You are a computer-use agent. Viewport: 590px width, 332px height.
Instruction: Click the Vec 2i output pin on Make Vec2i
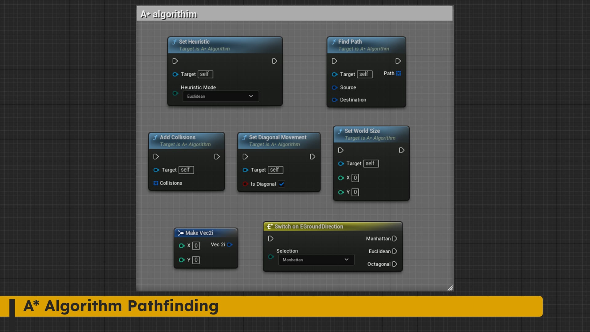pyautogui.click(x=230, y=245)
